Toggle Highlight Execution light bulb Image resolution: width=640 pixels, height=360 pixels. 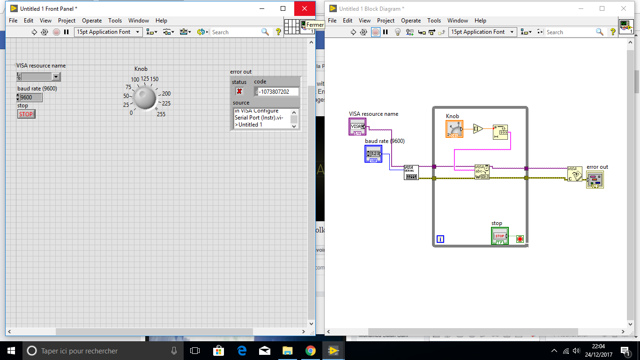[398, 32]
